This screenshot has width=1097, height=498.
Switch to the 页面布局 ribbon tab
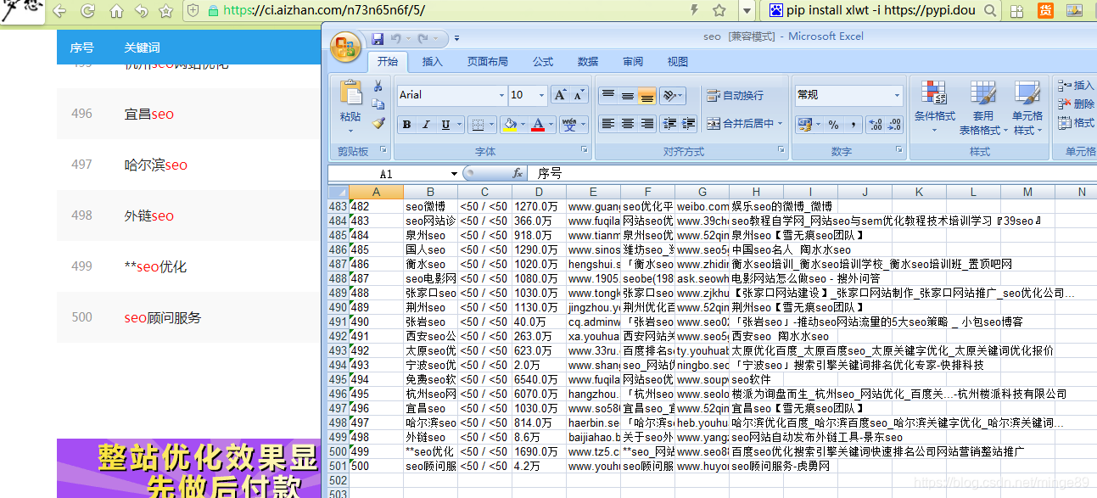click(488, 62)
